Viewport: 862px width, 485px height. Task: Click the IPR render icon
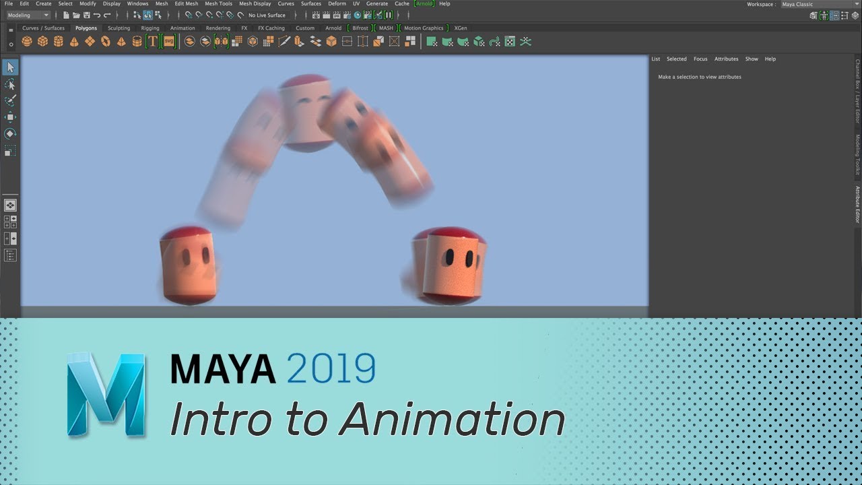point(336,15)
